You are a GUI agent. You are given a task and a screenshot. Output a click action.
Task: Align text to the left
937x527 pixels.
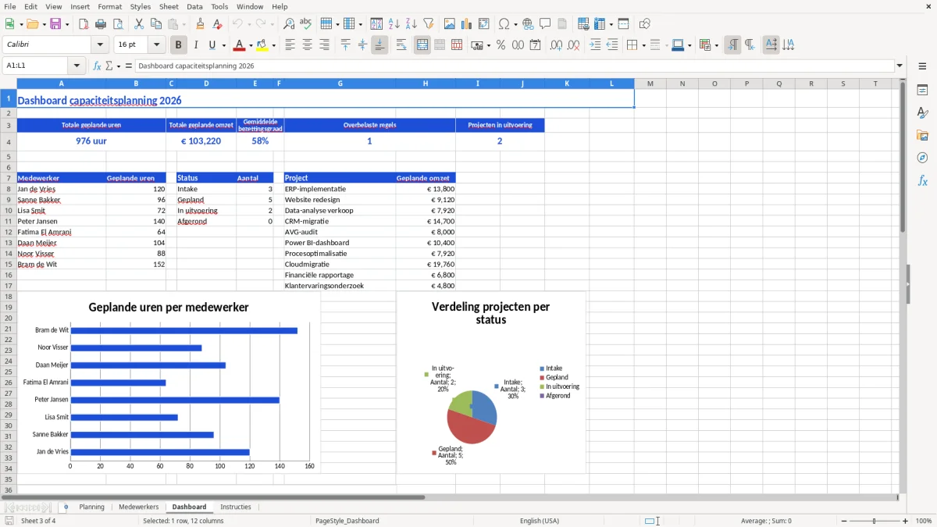tap(290, 45)
